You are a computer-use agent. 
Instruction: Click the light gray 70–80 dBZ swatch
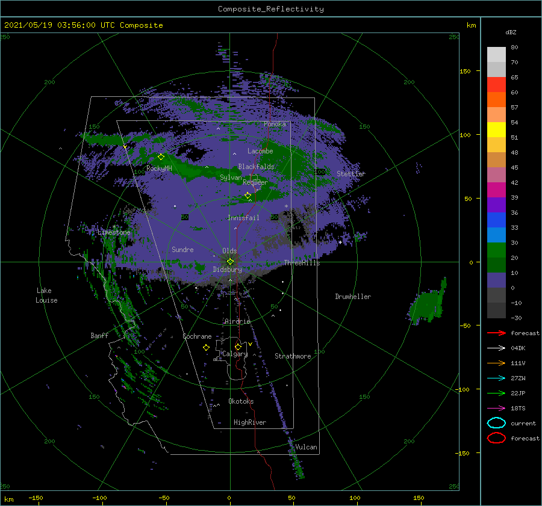(x=496, y=55)
